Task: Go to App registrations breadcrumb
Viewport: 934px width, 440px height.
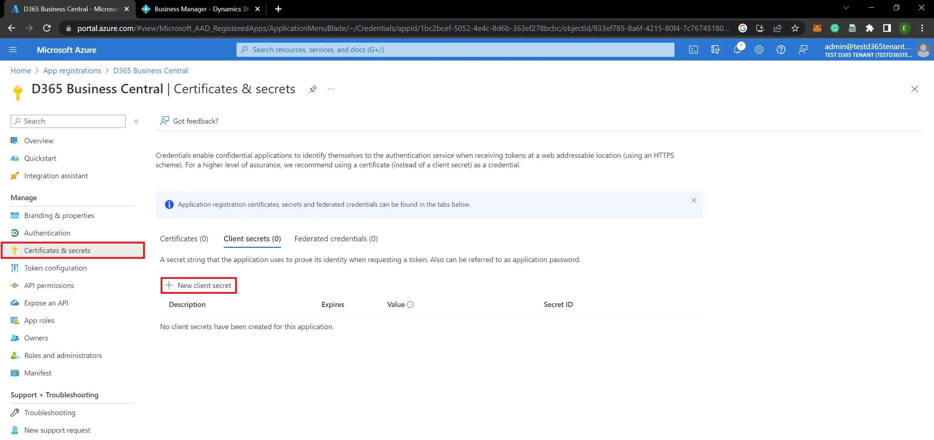Action: pyautogui.click(x=72, y=71)
